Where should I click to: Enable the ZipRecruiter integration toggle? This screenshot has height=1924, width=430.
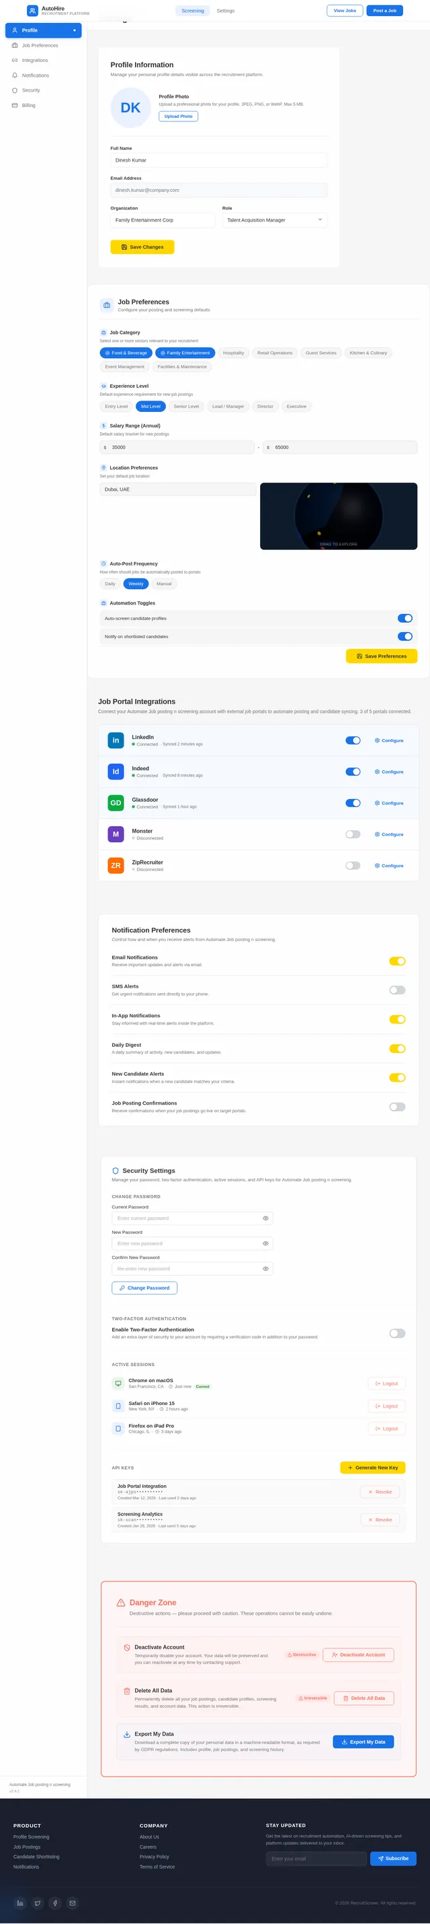pyautogui.click(x=353, y=866)
